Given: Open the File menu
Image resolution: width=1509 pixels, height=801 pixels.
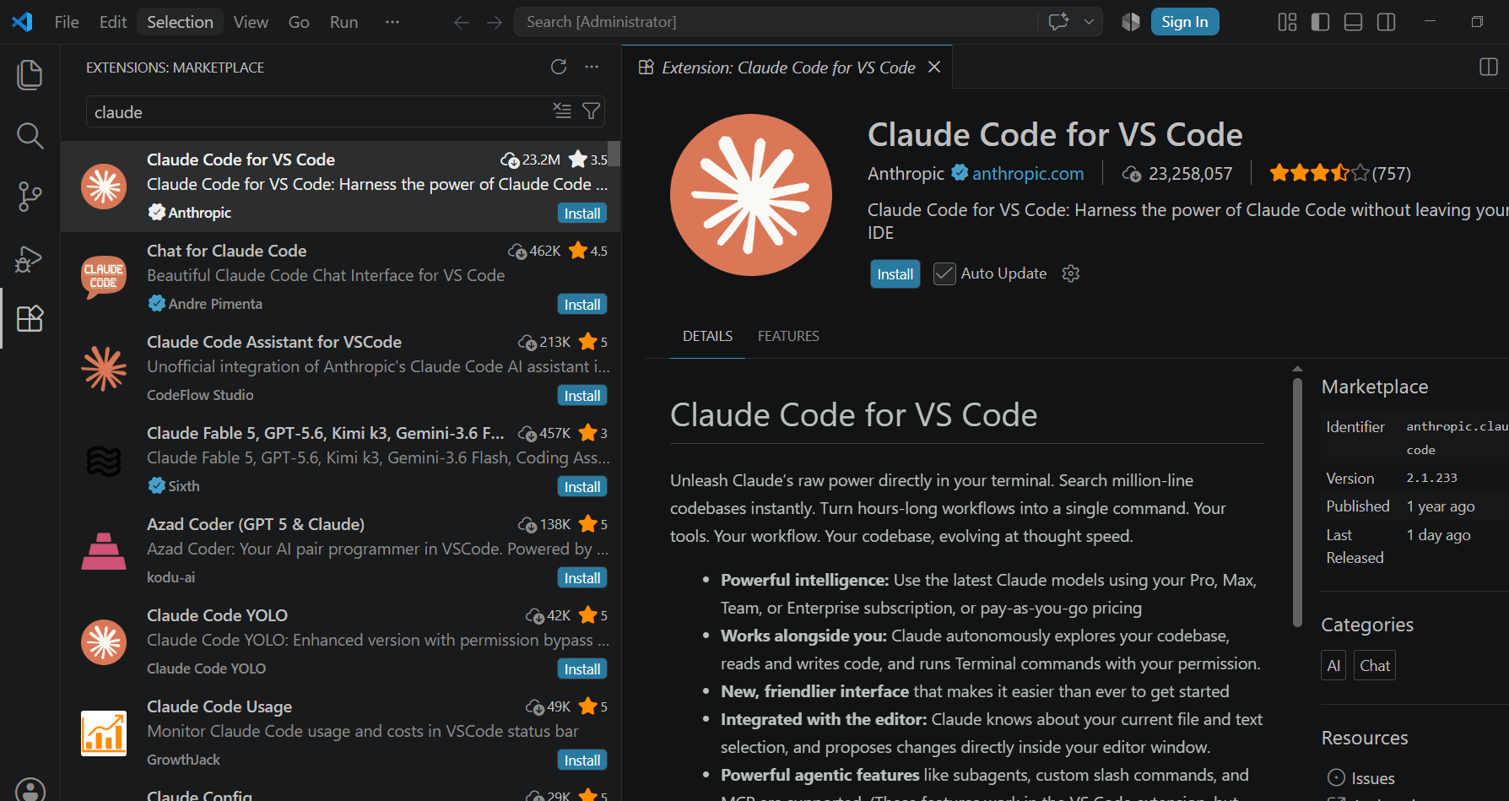Looking at the screenshot, I should coord(67,22).
